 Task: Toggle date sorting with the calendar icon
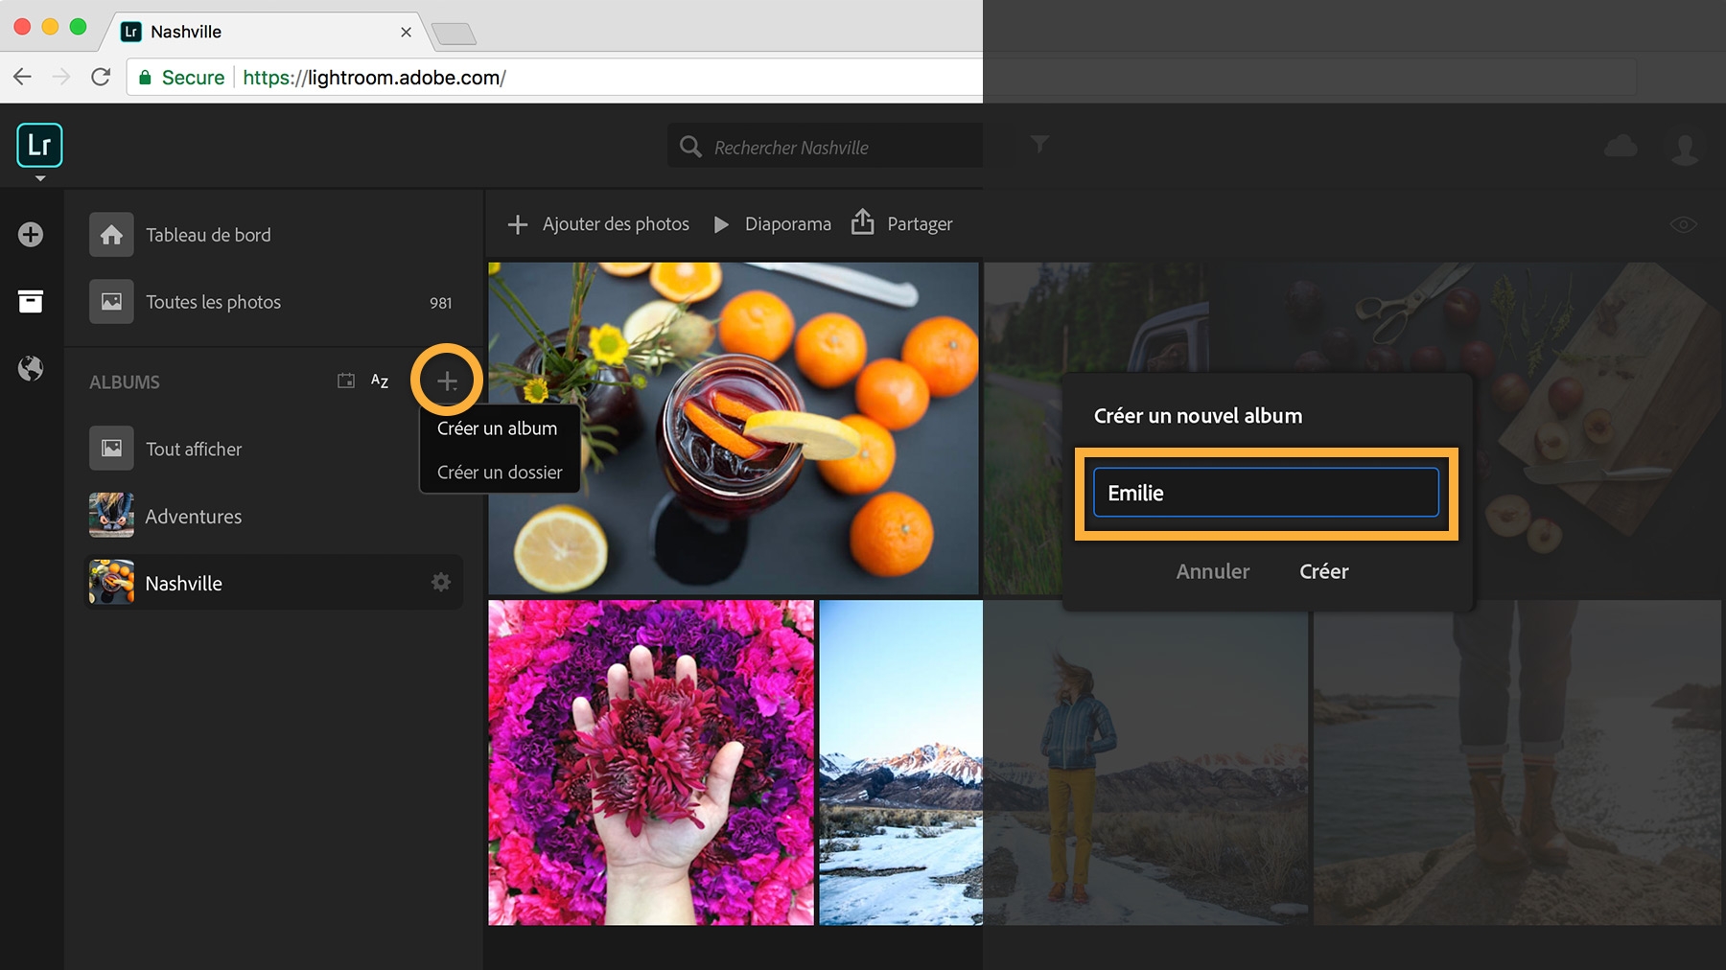347,381
